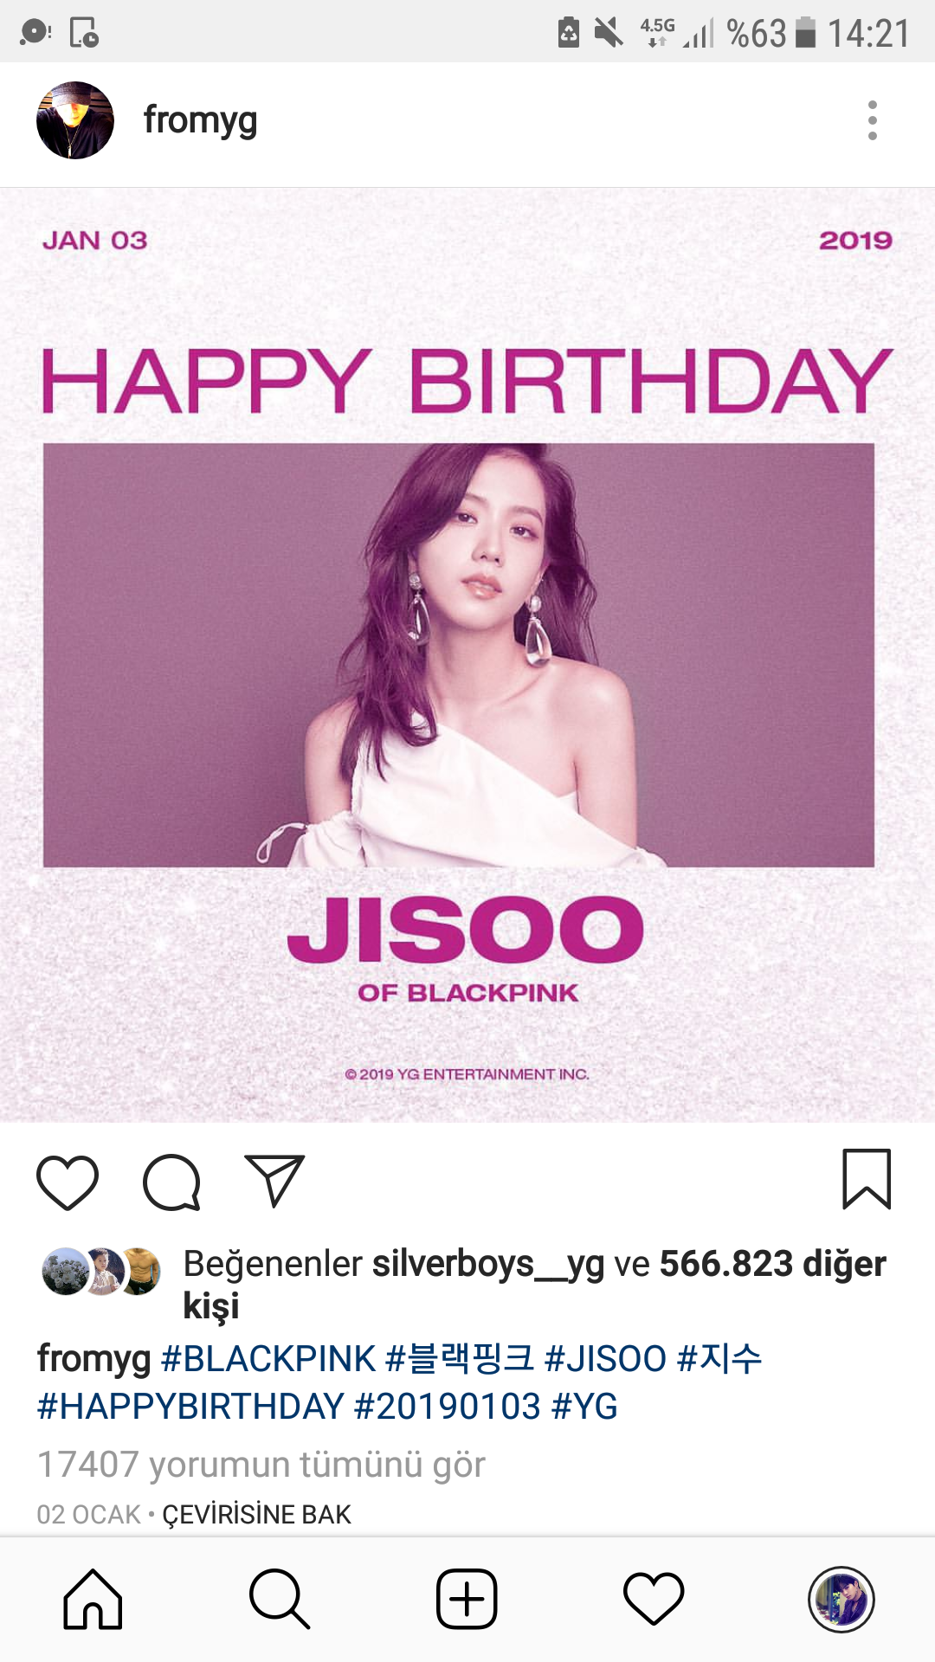The image size is (935, 1662).
Task: Tap the Jisoo birthday post image
Action: [467, 655]
